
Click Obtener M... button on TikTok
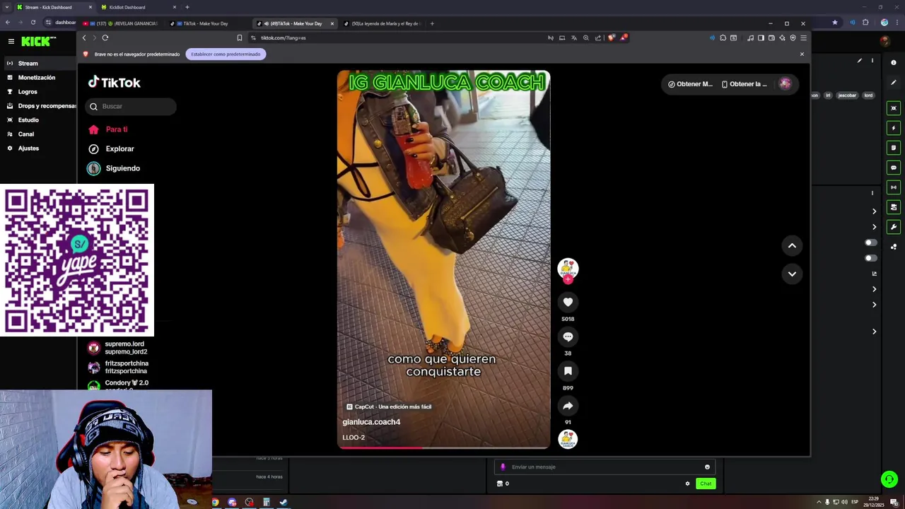click(x=691, y=84)
